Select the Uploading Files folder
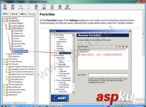This screenshot has height=107, width=146. pyautogui.click(x=17, y=79)
